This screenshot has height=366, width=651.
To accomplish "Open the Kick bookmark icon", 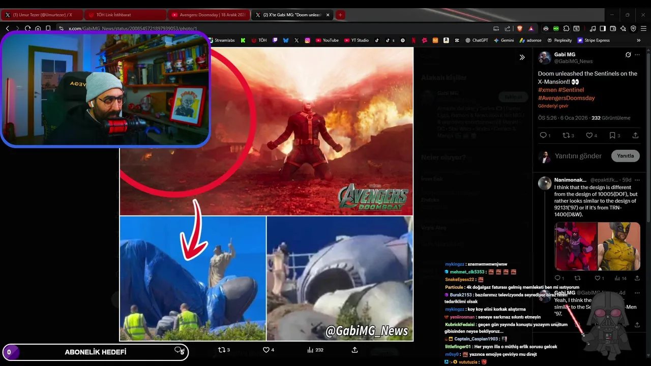I will point(243,40).
